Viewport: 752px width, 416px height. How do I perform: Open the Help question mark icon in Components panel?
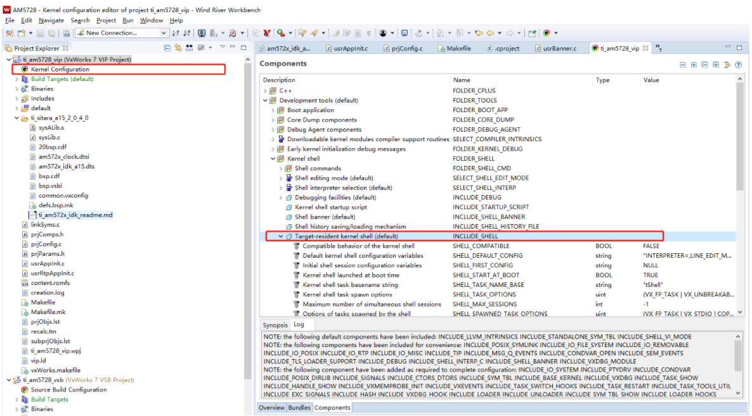coord(738,65)
